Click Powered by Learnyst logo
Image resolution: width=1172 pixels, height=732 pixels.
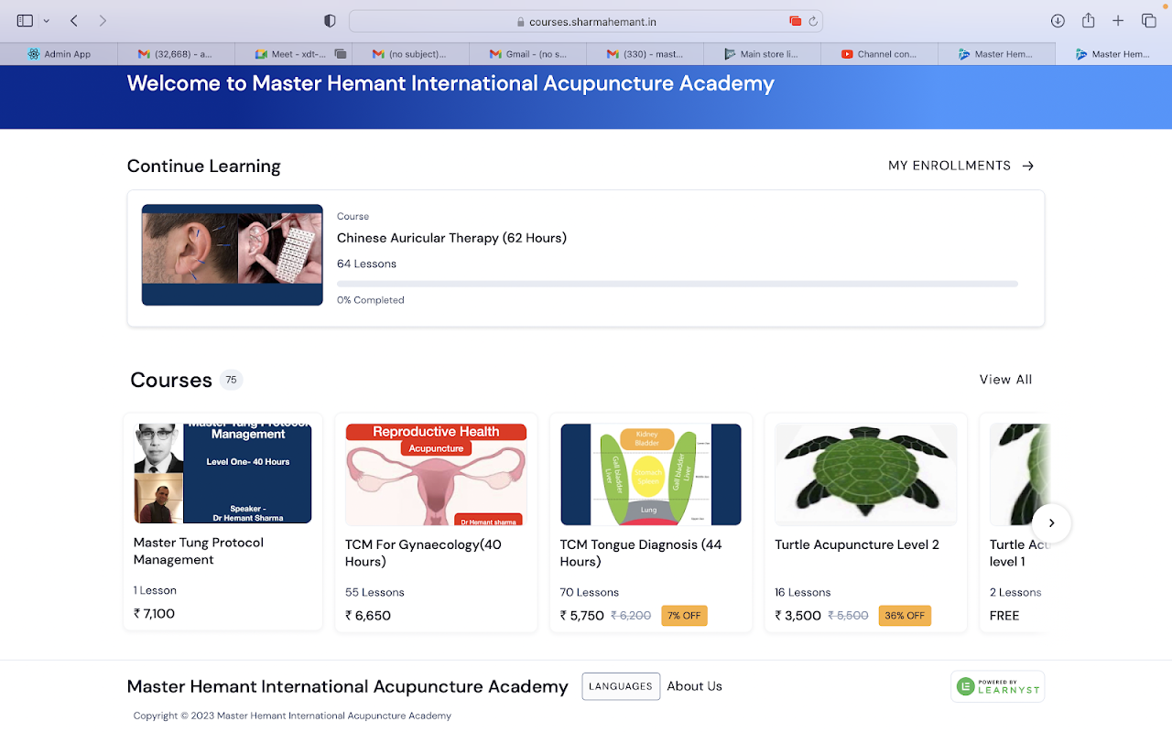point(997,686)
